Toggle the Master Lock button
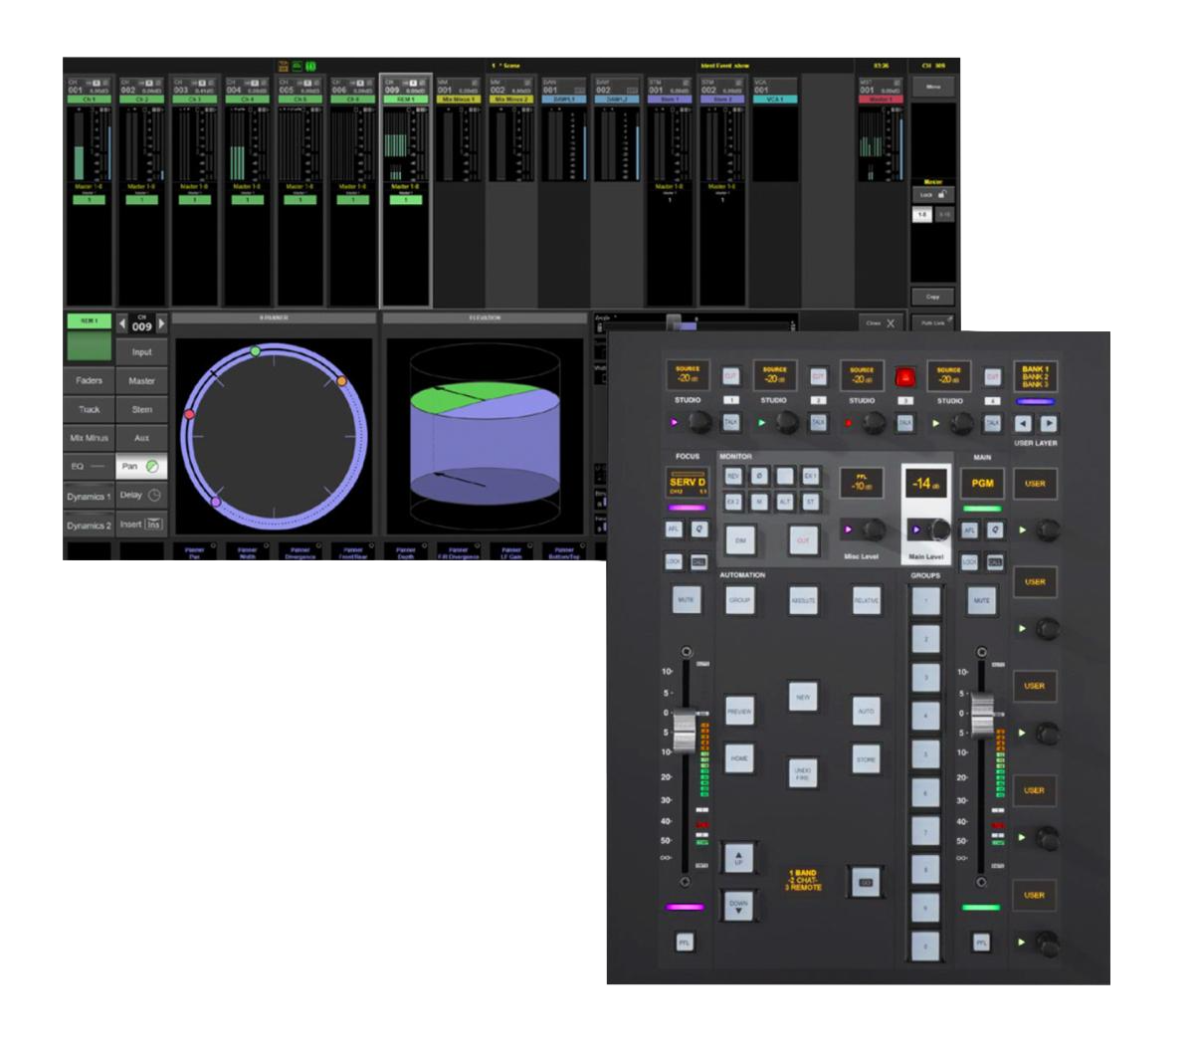The height and width of the screenshot is (1058, 1194). point(932,195)
